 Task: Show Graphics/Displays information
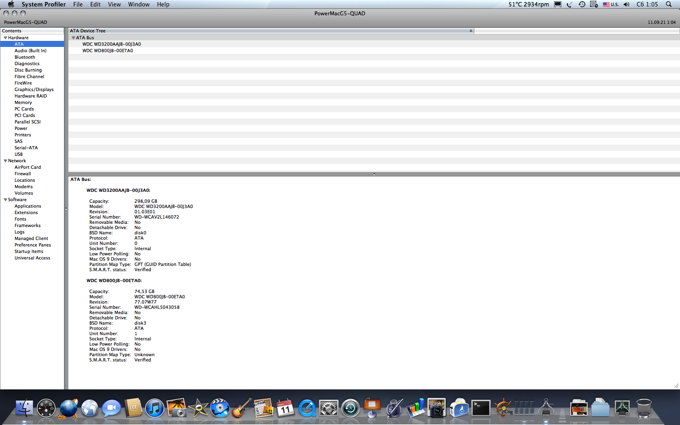34,89
